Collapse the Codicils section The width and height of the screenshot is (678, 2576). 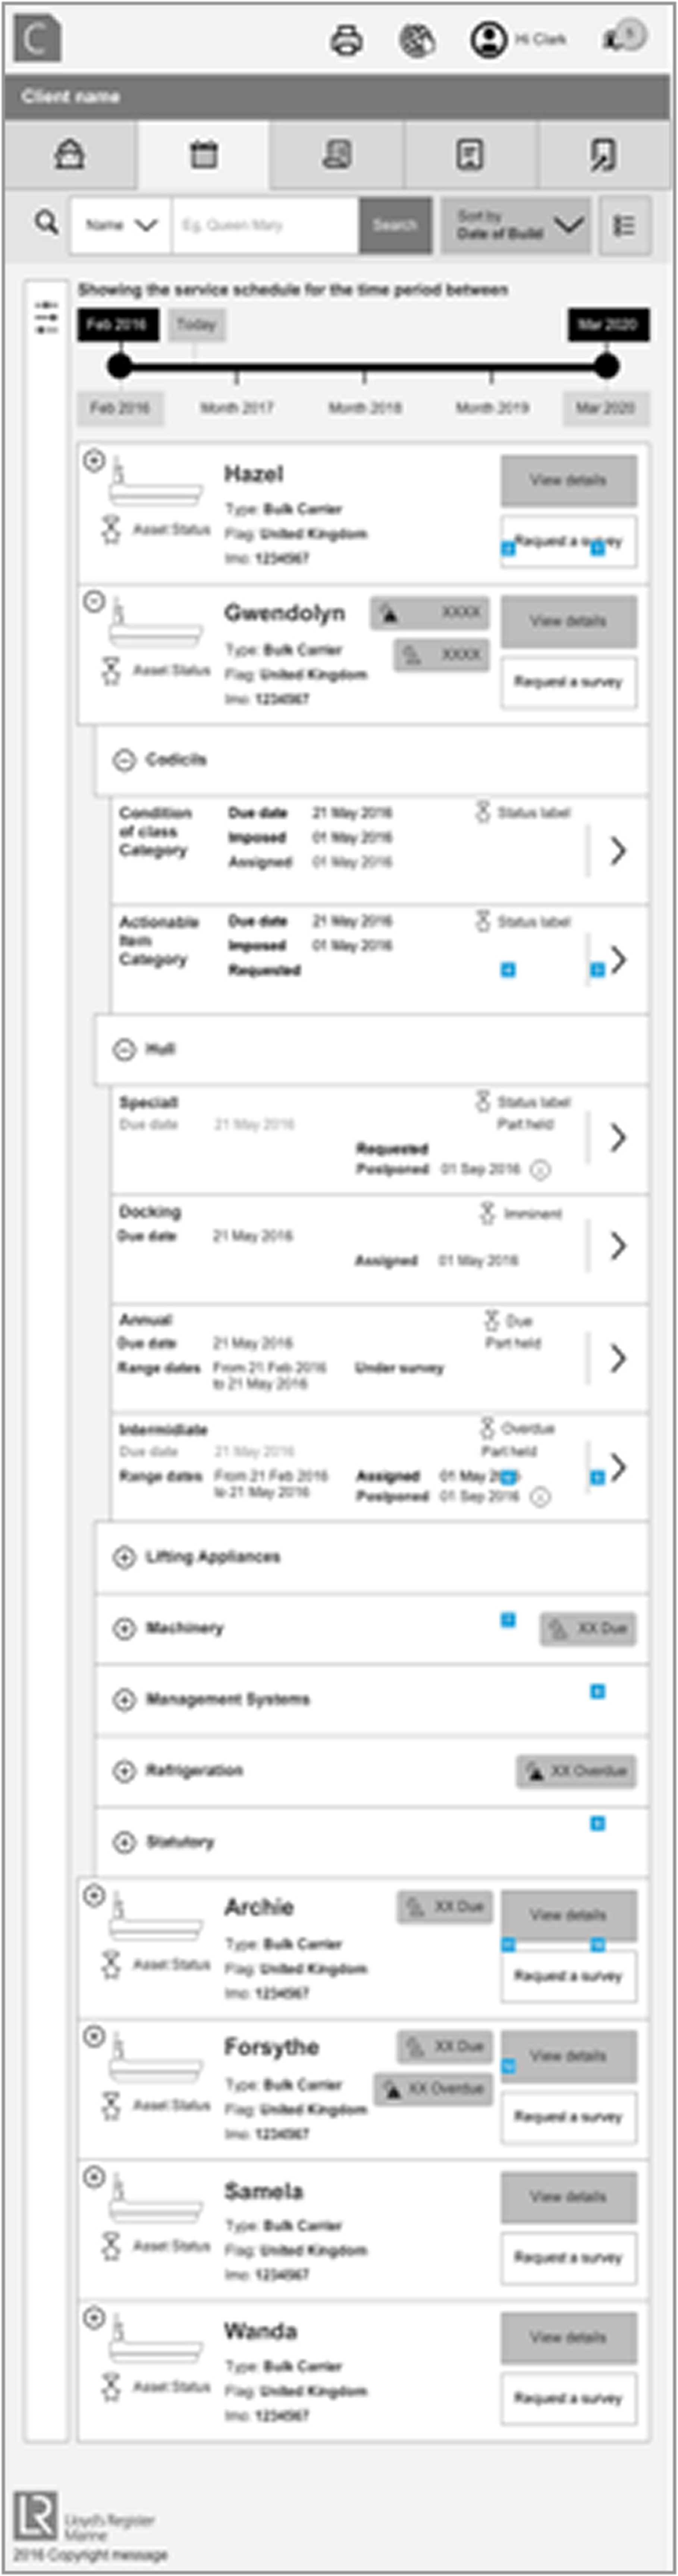(123, 761)
